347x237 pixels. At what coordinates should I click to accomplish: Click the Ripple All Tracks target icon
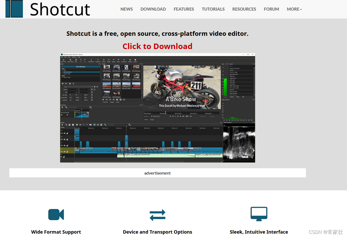pyautogui.click(x=101, y=125)
